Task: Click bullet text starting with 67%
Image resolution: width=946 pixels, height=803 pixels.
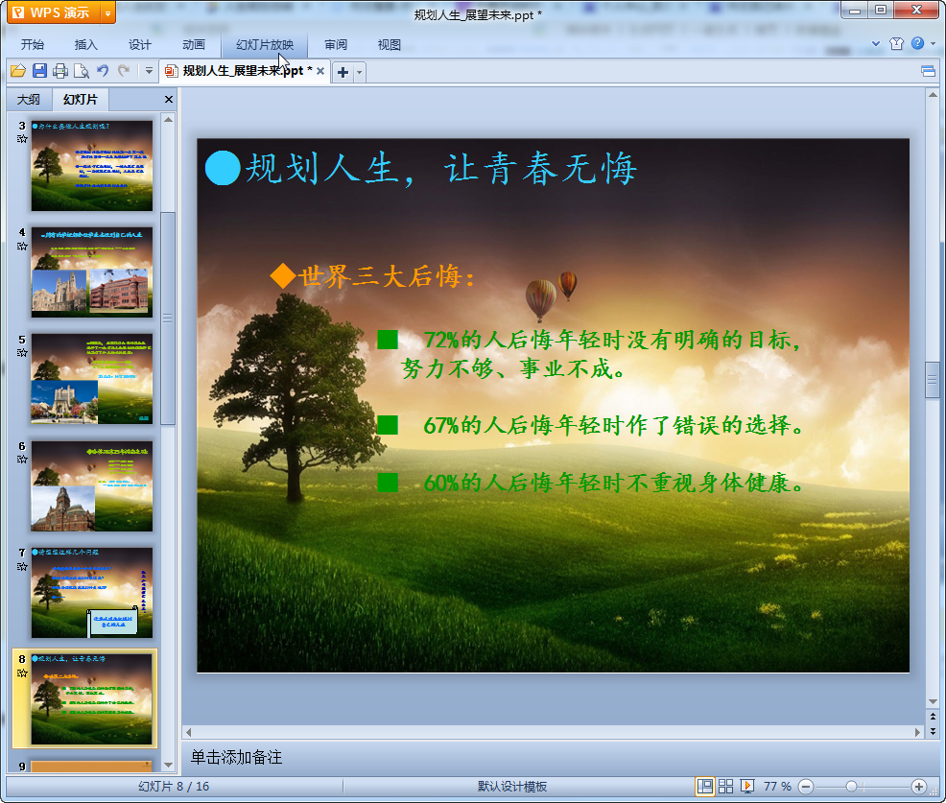Action: (614, 425)
